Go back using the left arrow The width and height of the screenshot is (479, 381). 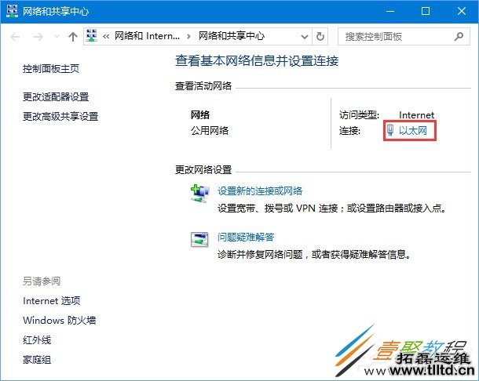[15, 37]
